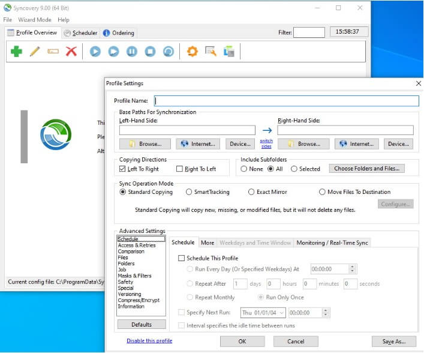Uncheck the Left To Right checkbox

122,169
